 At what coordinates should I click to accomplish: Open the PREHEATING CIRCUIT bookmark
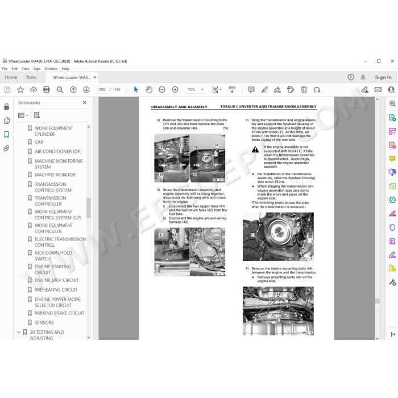pyautogui.click(x=56, y=289)
